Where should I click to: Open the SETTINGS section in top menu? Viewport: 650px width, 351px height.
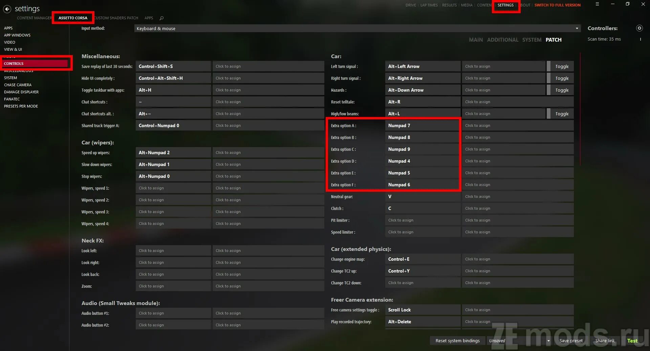pyautogui.click(x=505, y=5)
